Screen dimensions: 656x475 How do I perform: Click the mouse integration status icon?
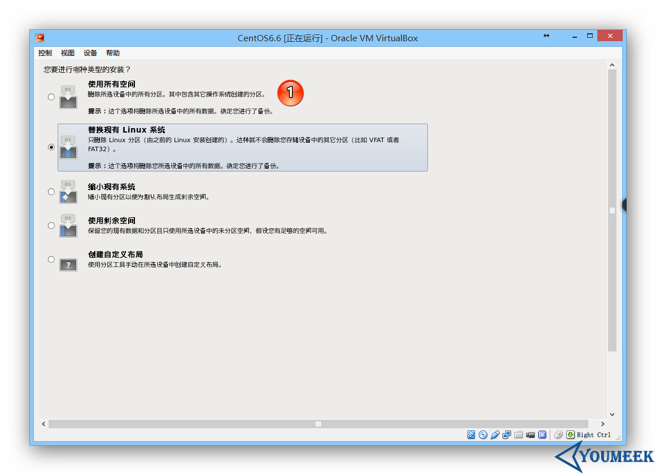(558, 434)
